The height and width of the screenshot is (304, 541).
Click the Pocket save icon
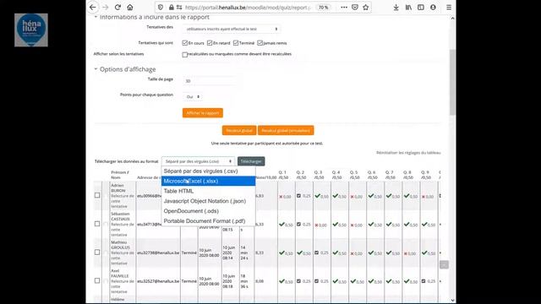(355, 8)
